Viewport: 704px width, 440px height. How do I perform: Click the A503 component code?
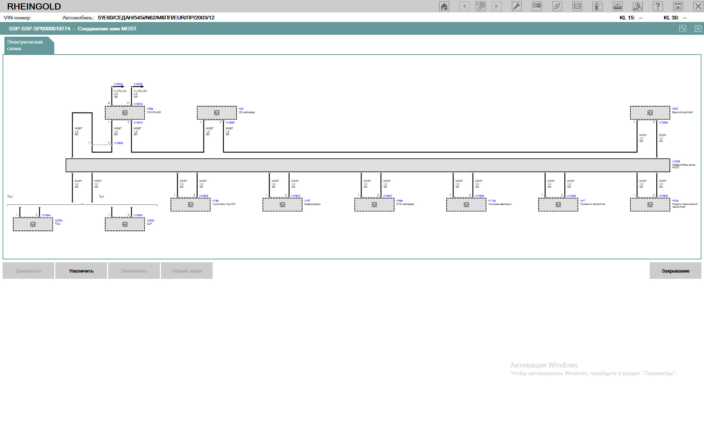click(x=675, y=109)
